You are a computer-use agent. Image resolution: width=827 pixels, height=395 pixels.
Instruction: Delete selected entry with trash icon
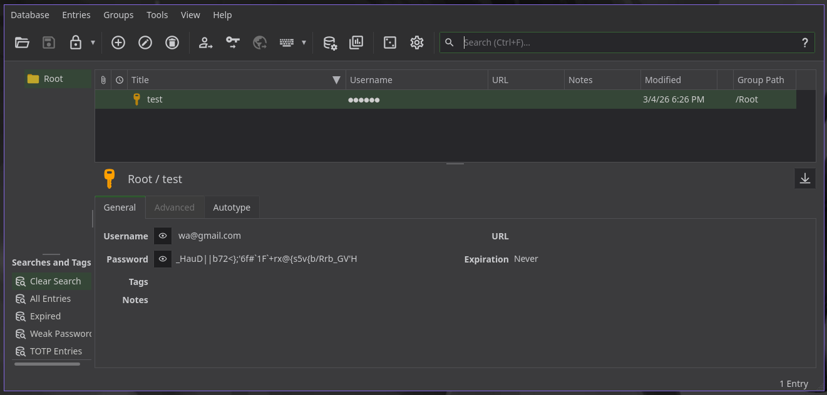point(172,42)
